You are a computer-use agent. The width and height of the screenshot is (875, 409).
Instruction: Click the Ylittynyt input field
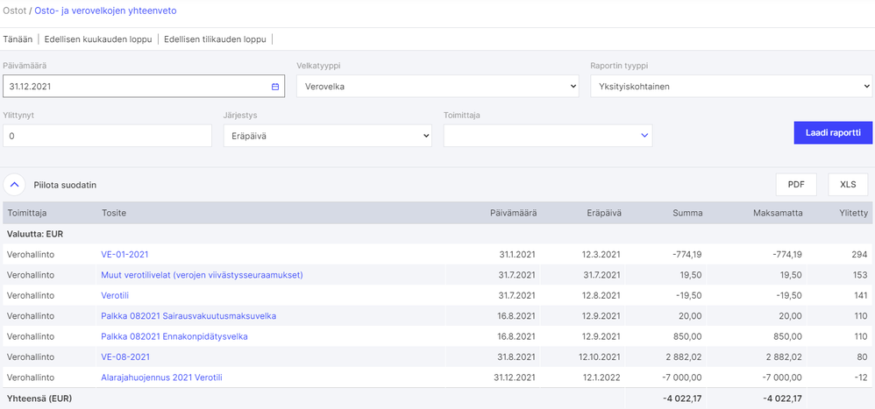click(107, 136)
